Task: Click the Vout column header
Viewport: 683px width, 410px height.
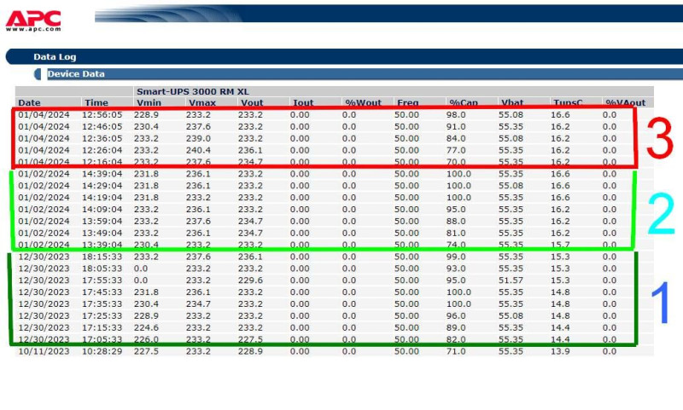Action: [252, 102]
